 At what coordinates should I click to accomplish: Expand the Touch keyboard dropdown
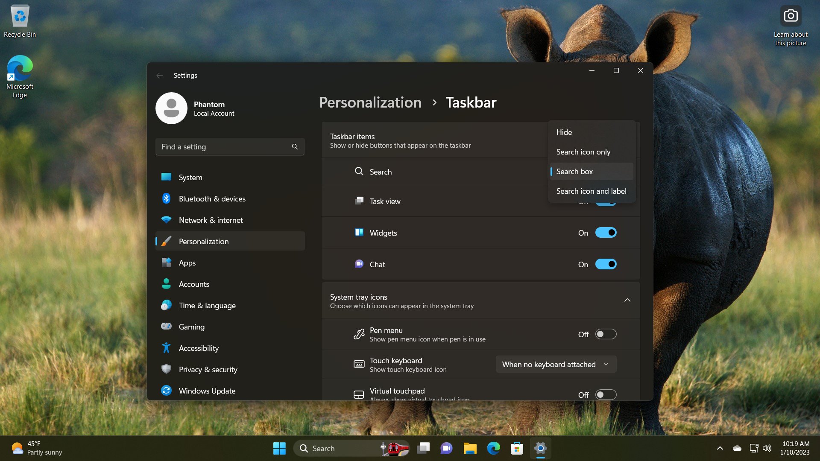555,364
